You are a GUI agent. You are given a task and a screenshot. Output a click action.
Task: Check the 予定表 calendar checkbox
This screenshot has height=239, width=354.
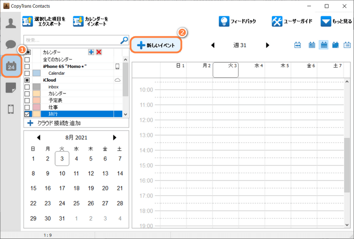coord(27,100)
